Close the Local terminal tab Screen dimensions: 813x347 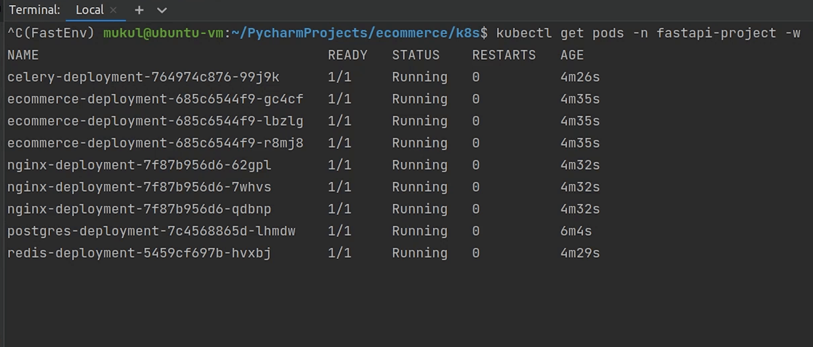click(113, 10)
